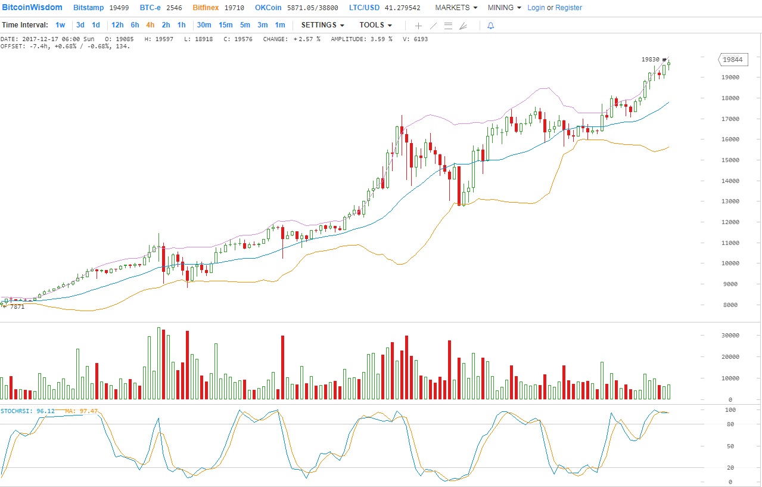Select the horizontal lines drawing tool
The width and height of the screenshot is (762, 487).
pos(448,26)
